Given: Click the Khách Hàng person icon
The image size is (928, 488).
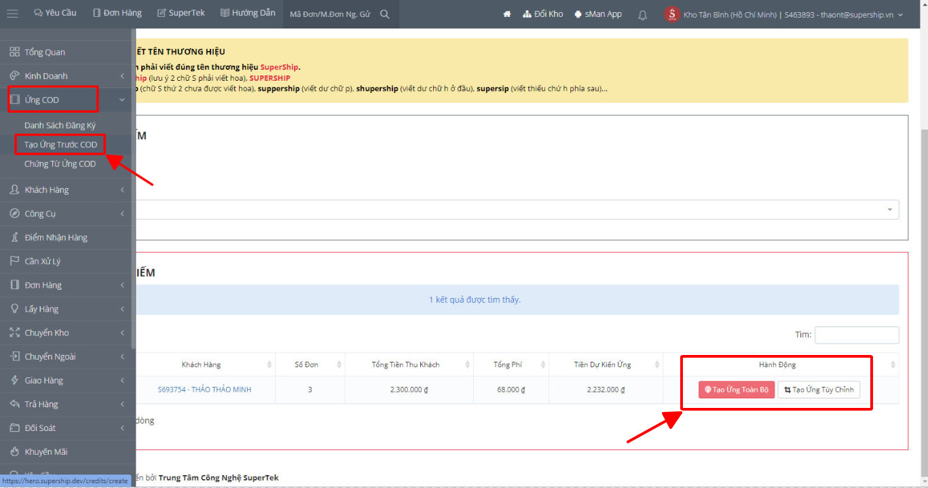Looking at the screenshot, I should click(14, 190).
